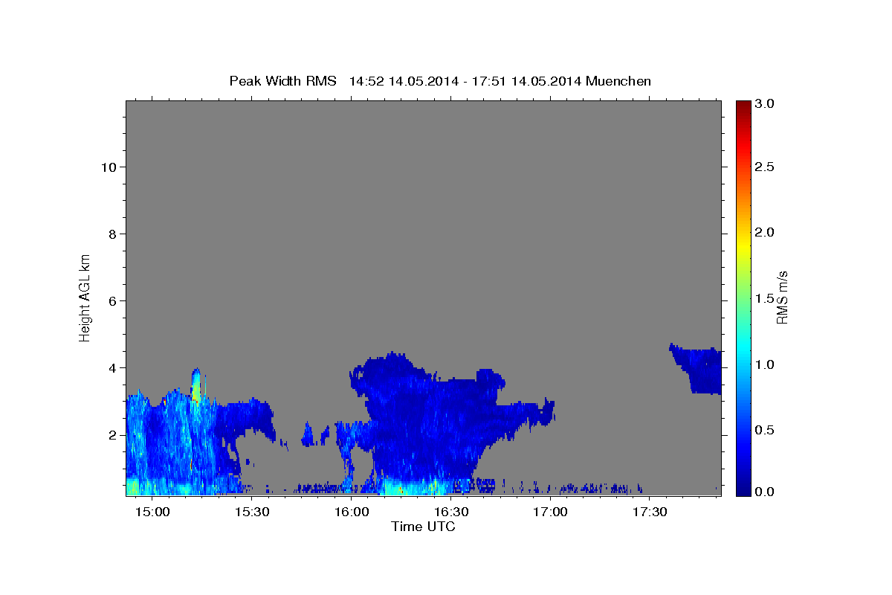Click the height tick label 6

(112, 300)
